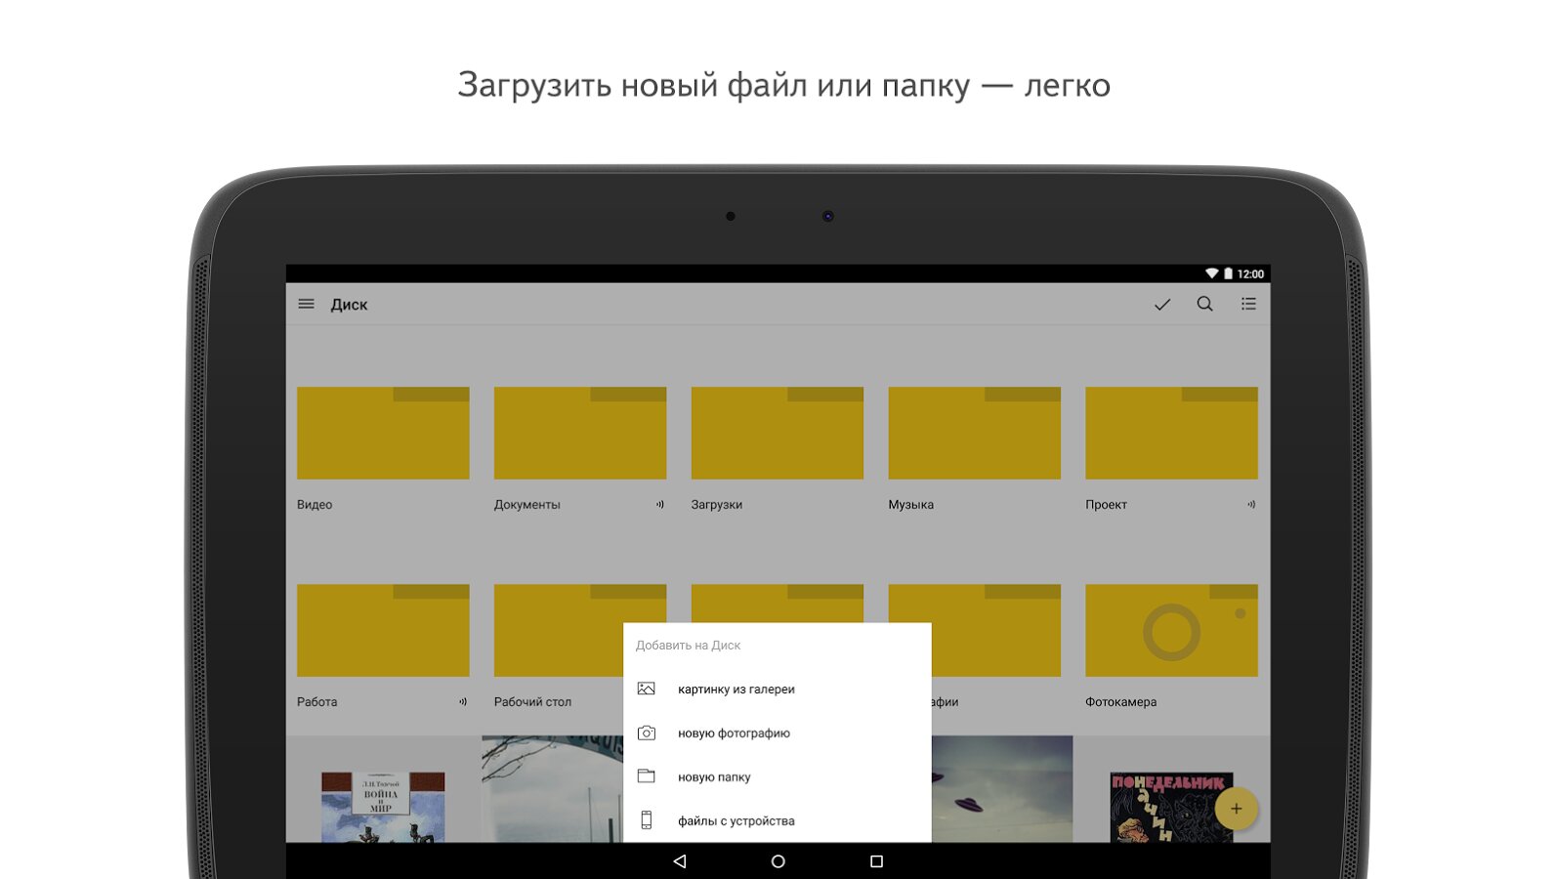Viewport: 1556px width, 879px height.
Task: Open search with the magnifier icon
Action: click(x=1204, y=305)
